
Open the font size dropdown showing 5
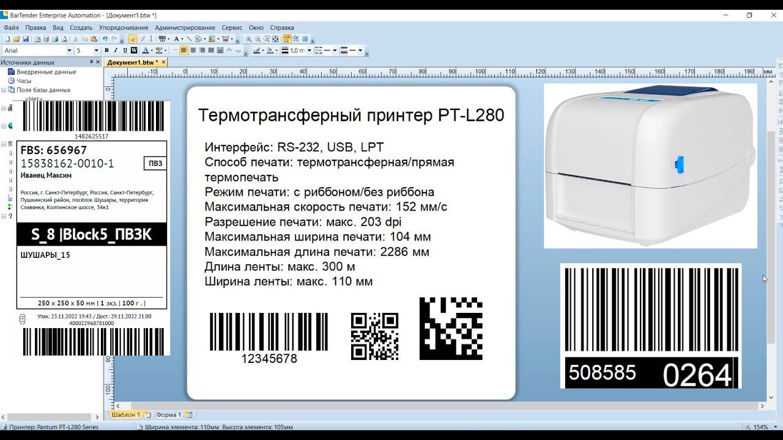pyautogui.click(x=97, y=50)
